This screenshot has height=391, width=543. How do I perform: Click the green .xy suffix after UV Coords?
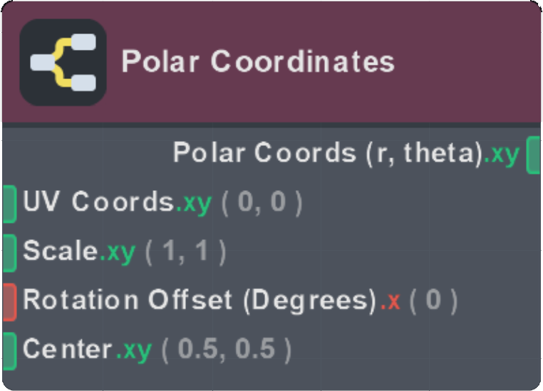point(194,203)
